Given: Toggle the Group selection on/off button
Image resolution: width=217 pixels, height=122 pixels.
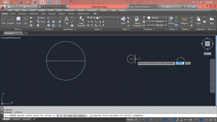Looking at the screenshot, I should [176, 25].
